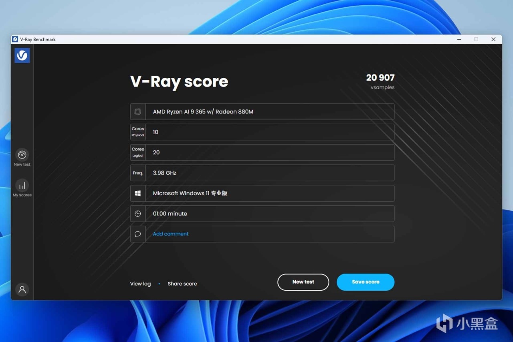The width and height of the screenshot is (513, 342).
Task: Click the Cores Logical label
Action: point(137,152)
